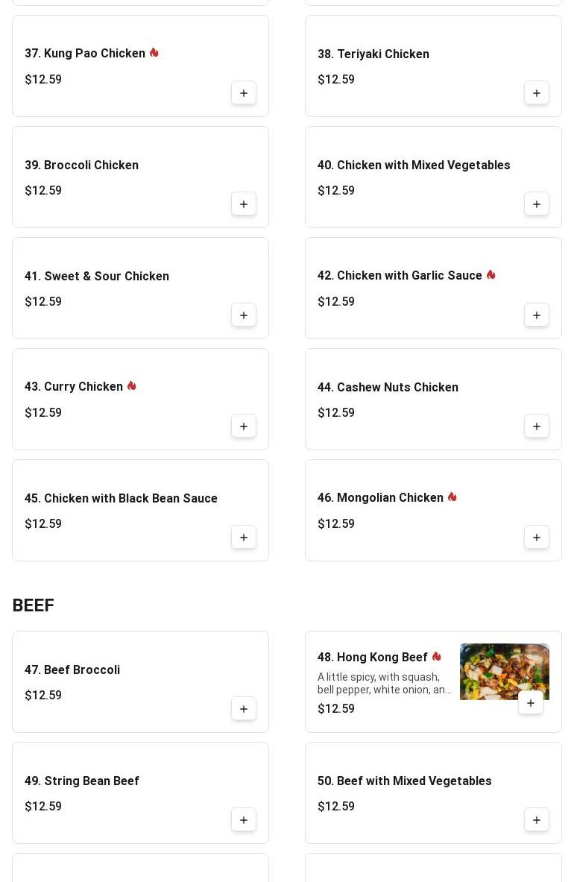Add Beef Broccoli with plus button
The width and height of the screenshot is (574, 882).
tap(244, 709)
